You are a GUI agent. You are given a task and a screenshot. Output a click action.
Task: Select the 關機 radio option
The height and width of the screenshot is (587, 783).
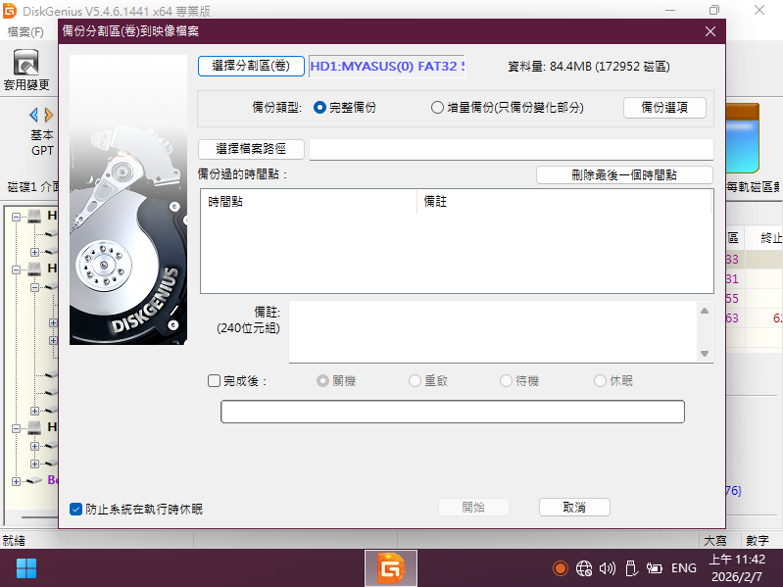(x=322, y=381)
